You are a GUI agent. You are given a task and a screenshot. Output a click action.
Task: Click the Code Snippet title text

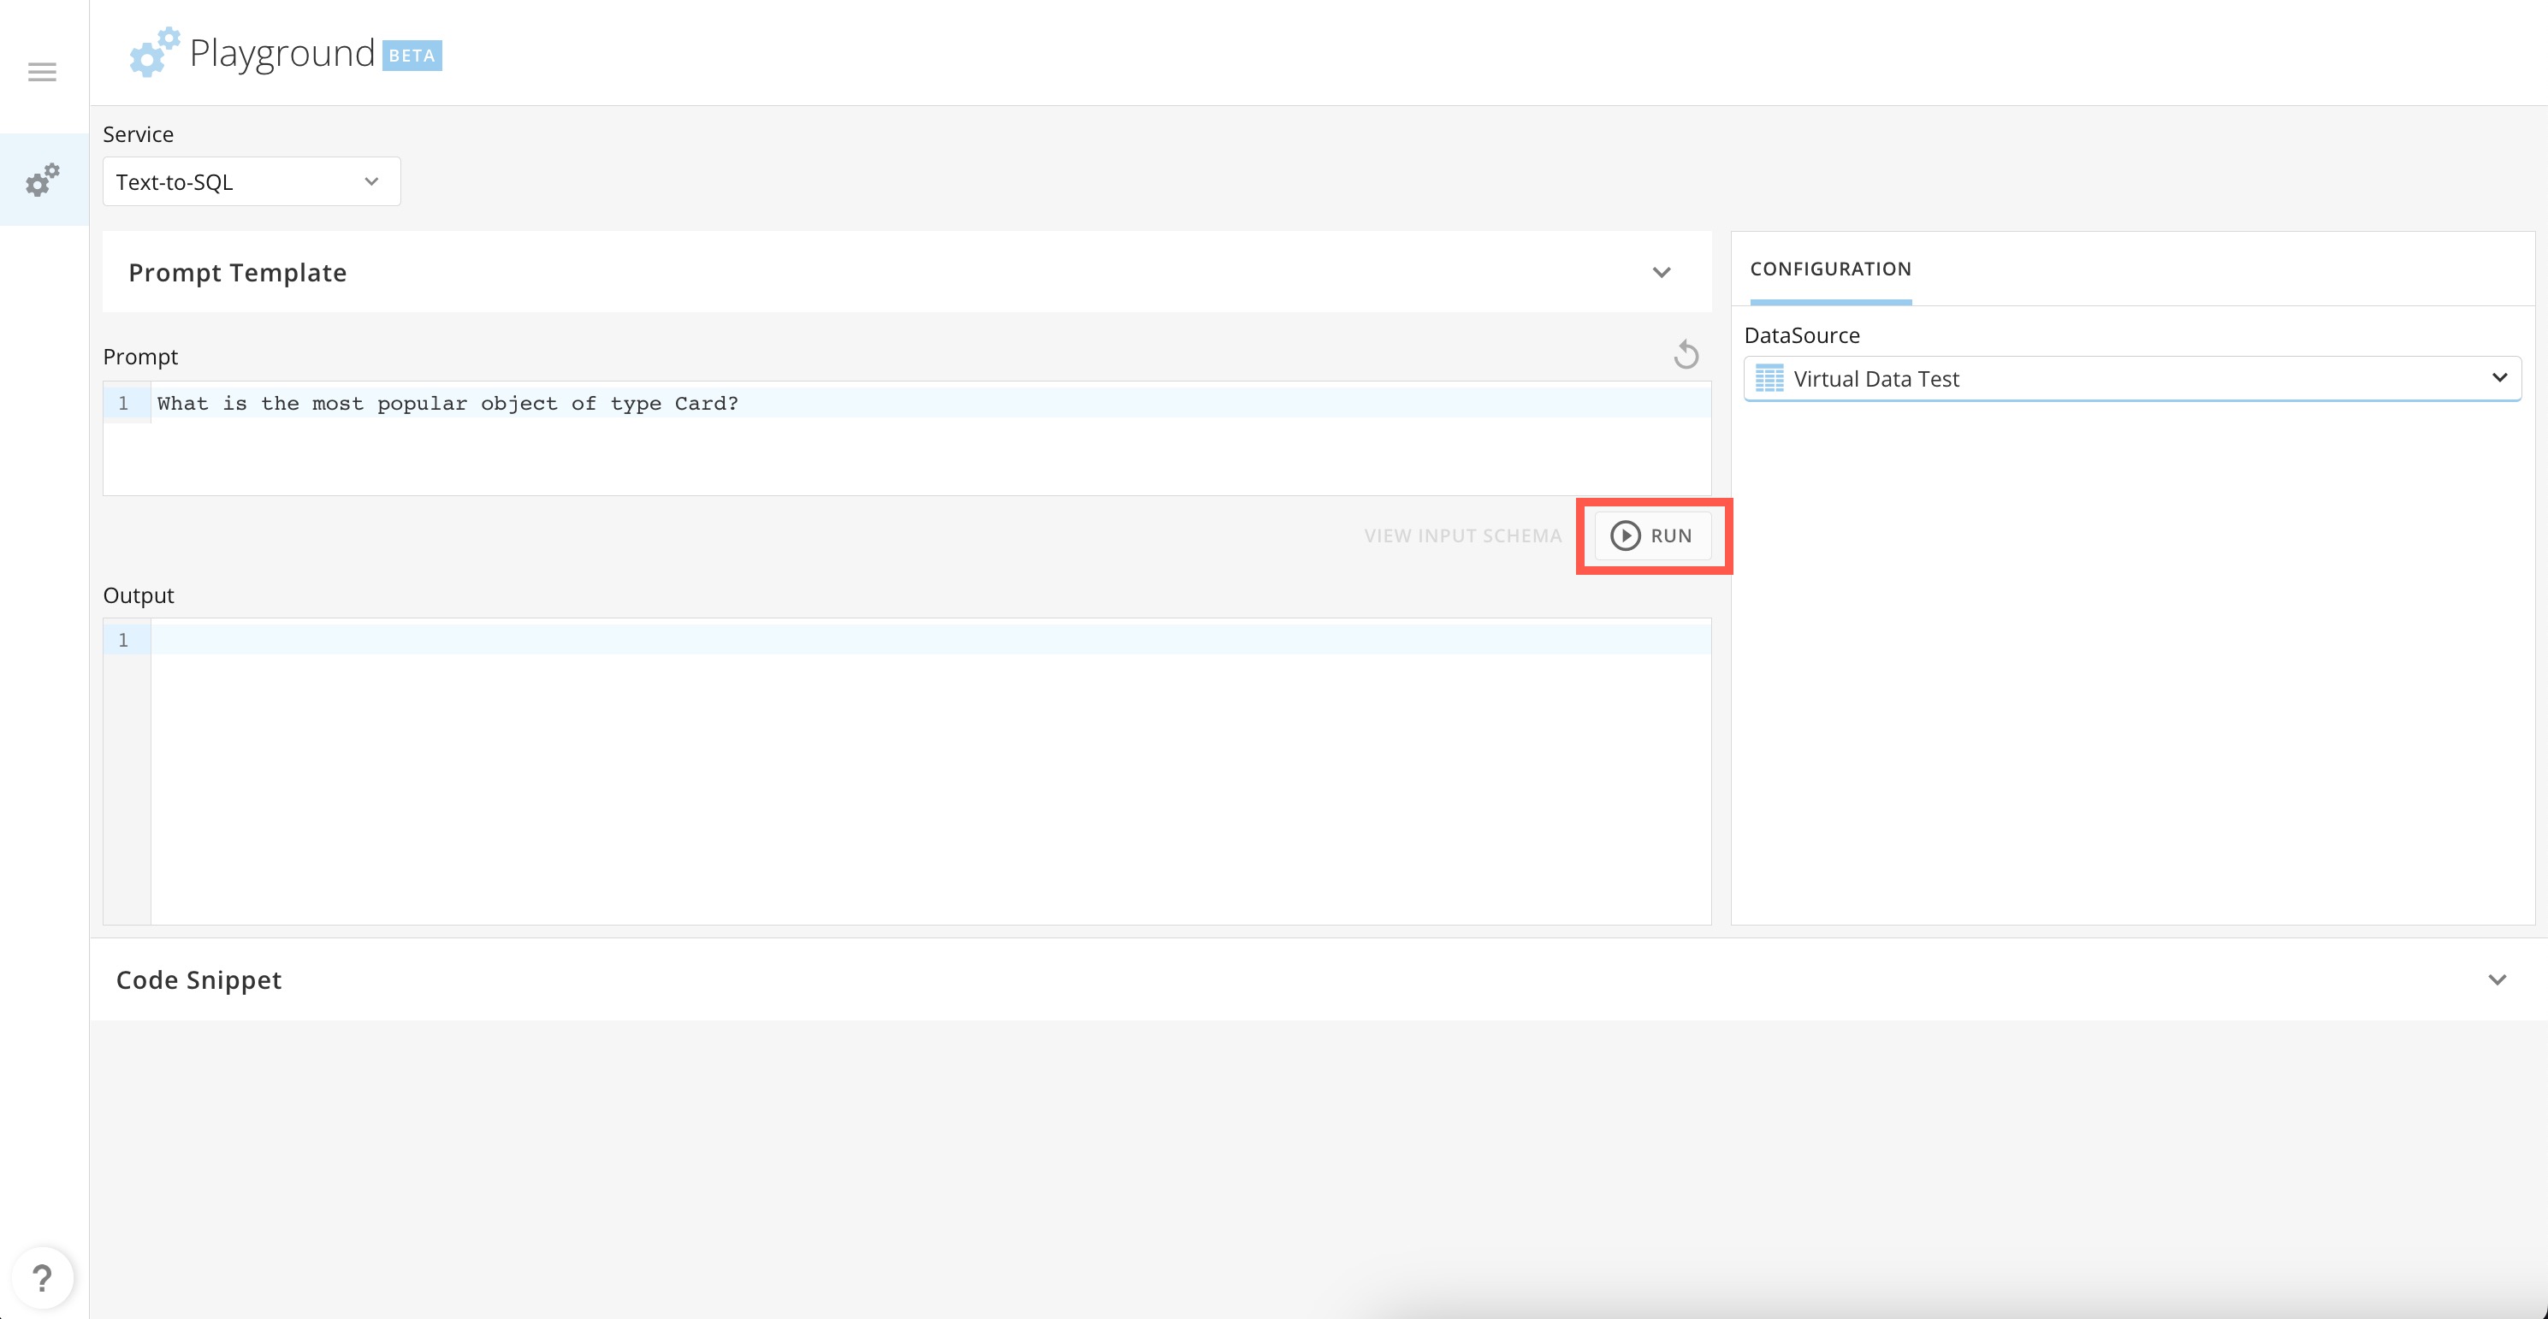click(198, 980)
